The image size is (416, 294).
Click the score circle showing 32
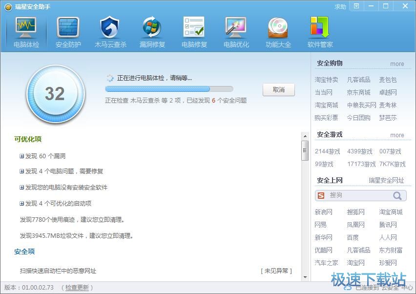pyautogui.click(x=56, y=94)
